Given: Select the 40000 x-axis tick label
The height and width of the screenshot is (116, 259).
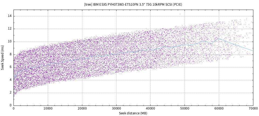Looking at the screenshot, I should point(150,108).
